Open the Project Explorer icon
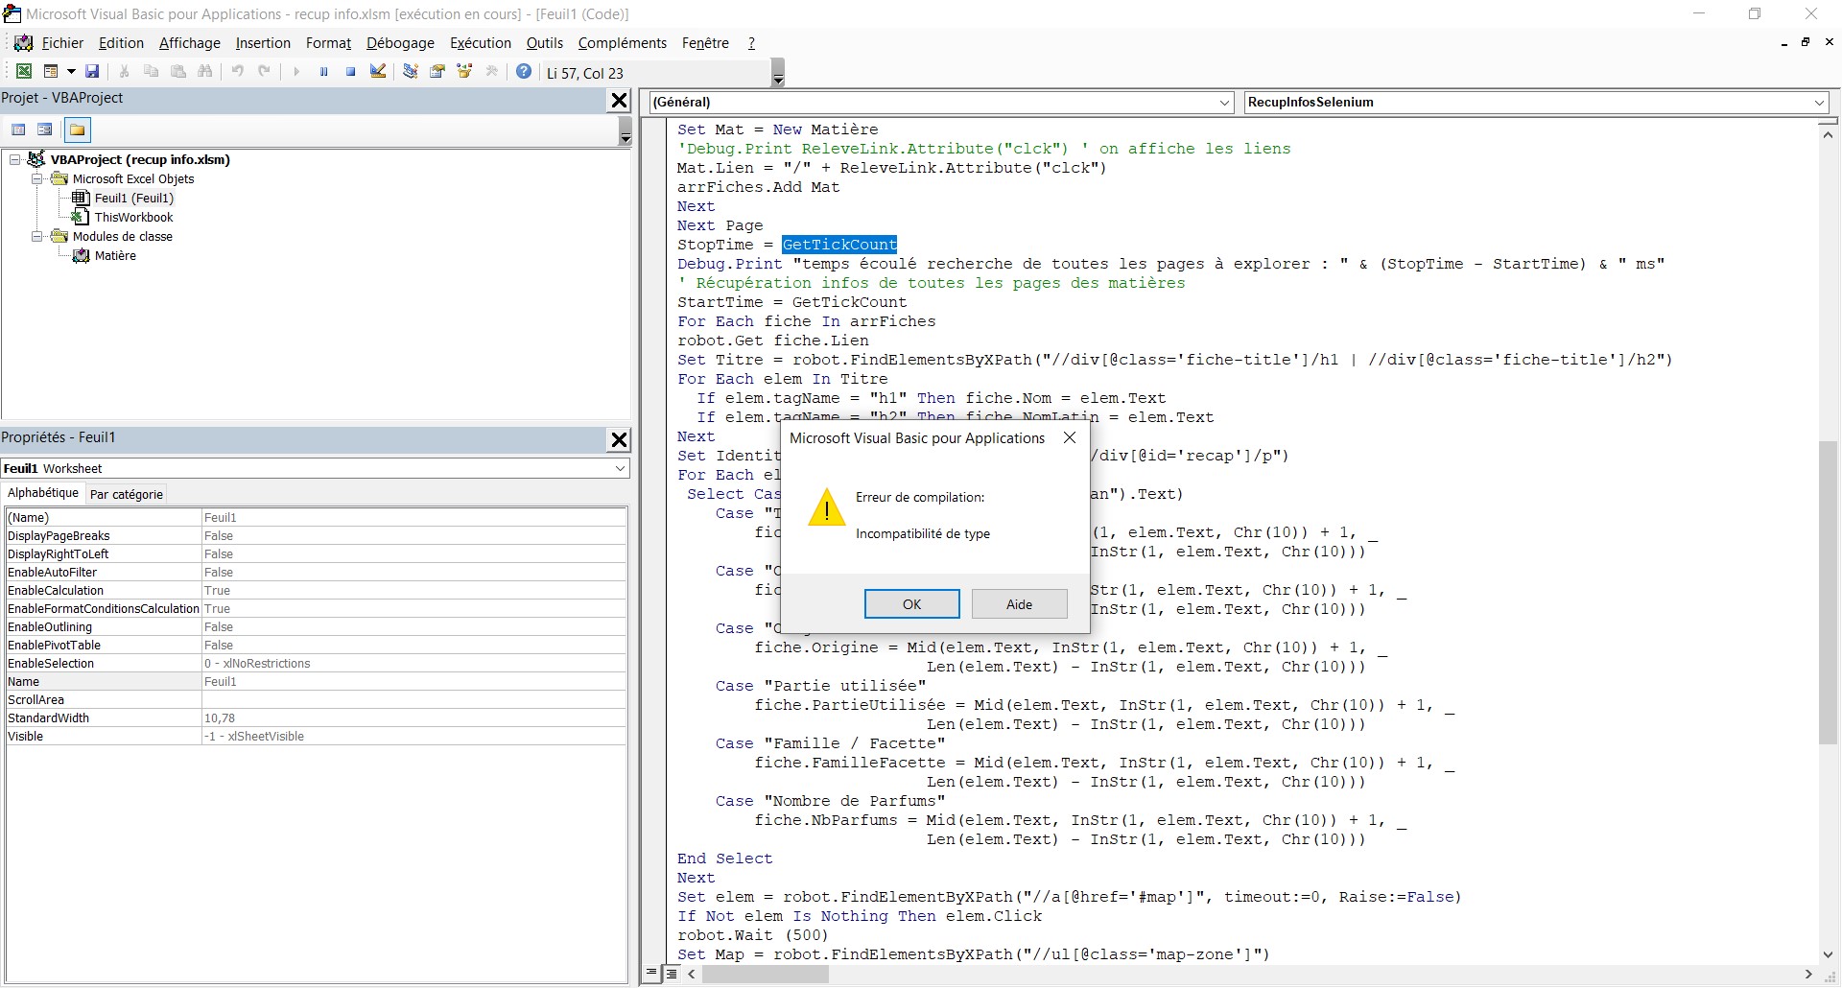This screenshot has width=1842, height=988. tap(411, 72)
